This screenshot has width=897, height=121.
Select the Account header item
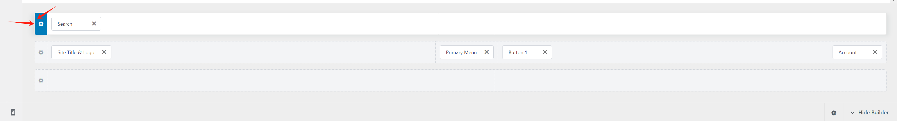[847, 52]
